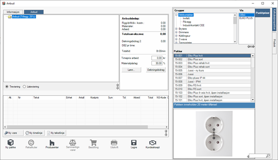
Task: Switch to the Anbud tab
Action: tap(34, 12)
